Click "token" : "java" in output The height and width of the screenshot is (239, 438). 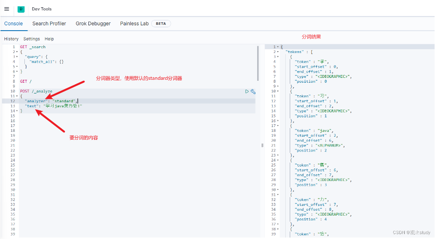pos(314,130)
